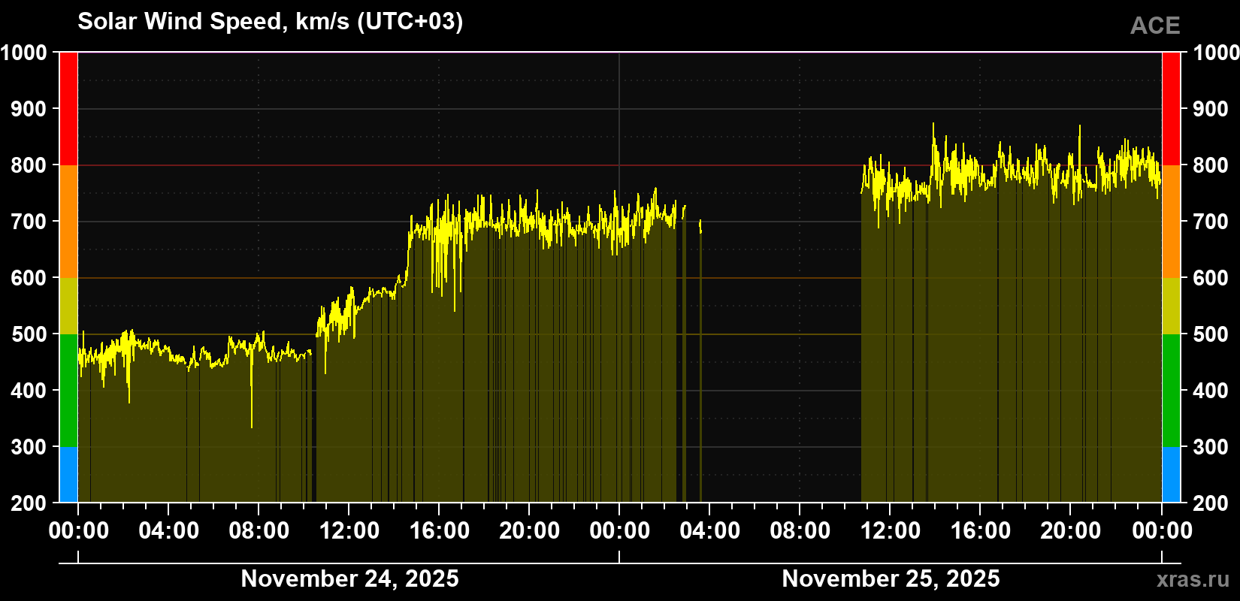
Task: Select the orange color band on right scale
Action: (1171, 222)
